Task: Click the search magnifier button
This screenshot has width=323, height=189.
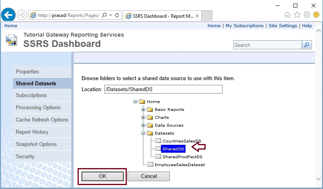Action: coord(307,45)
